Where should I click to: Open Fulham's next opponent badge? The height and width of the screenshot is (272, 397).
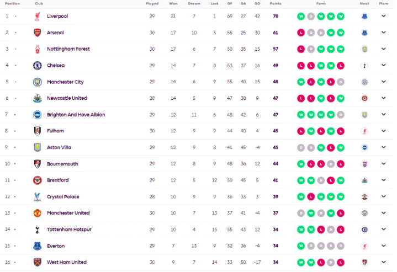[x=364, y=131]
